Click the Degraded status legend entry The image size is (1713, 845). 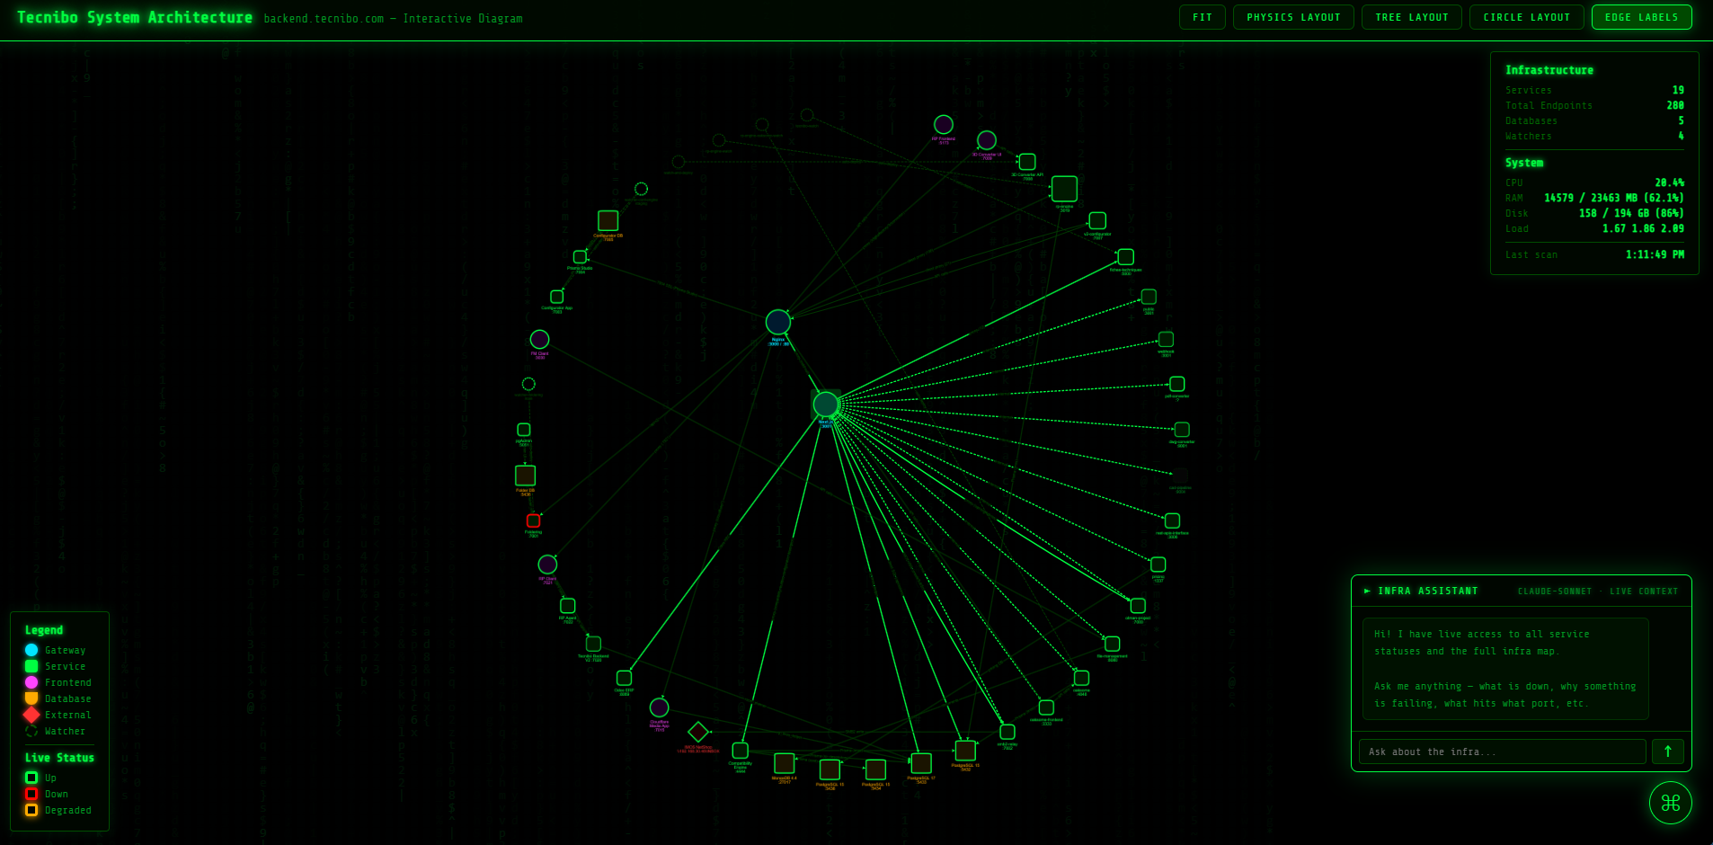(58, 810)
